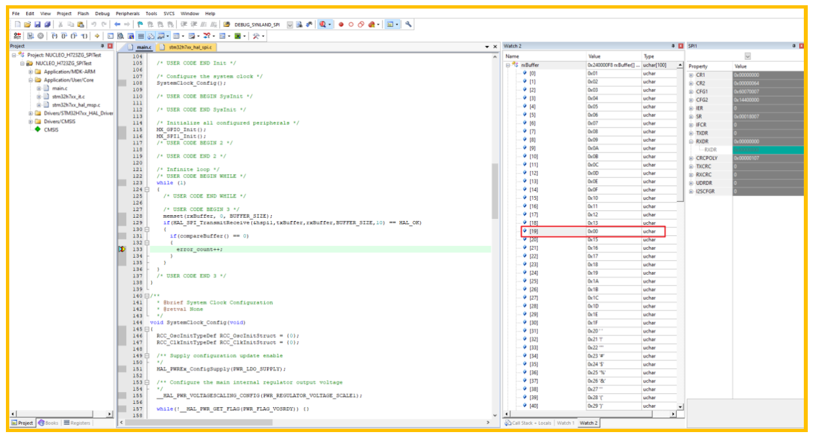Open the File menu
Screen dimensions: 815x438
(16, 13)
